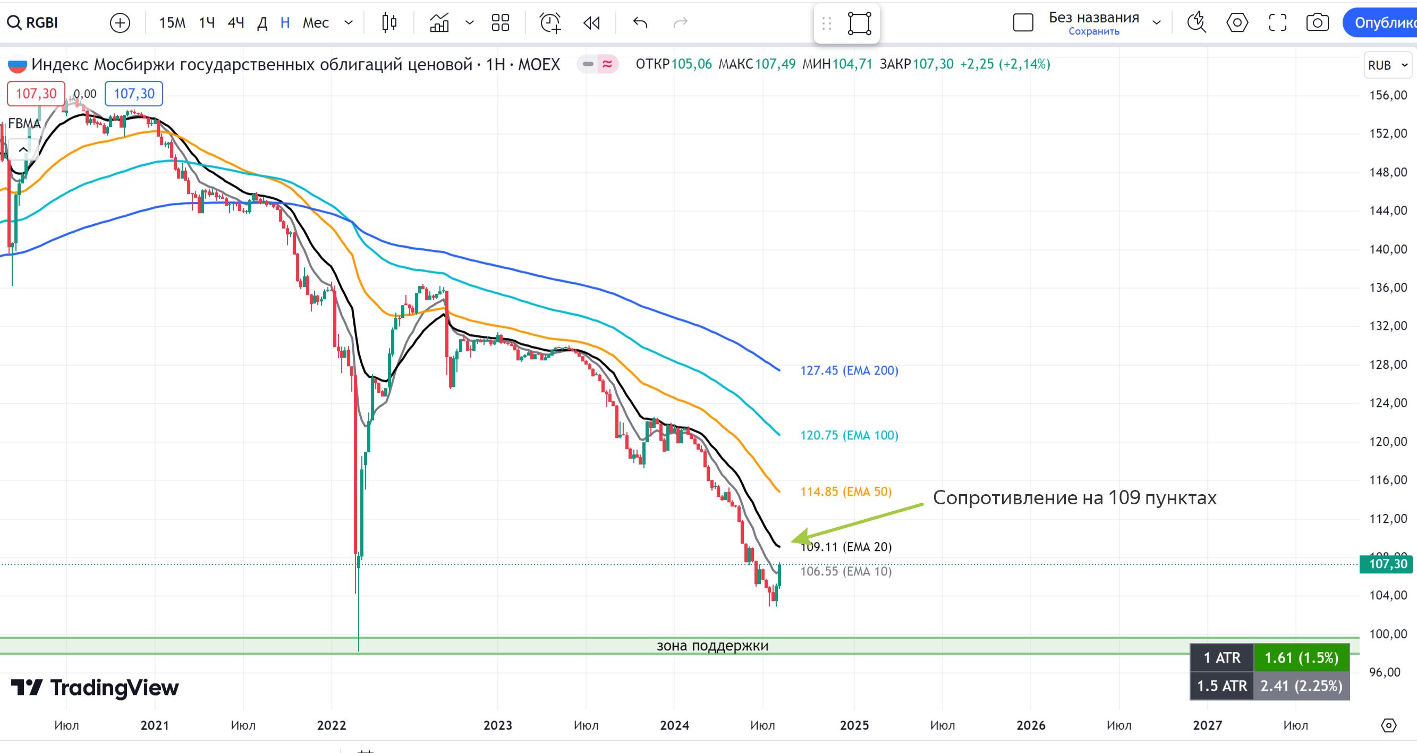1417x753 pixels.
Task: Collapse the FBMA indicator legend
Action: [x=23, y=149]
